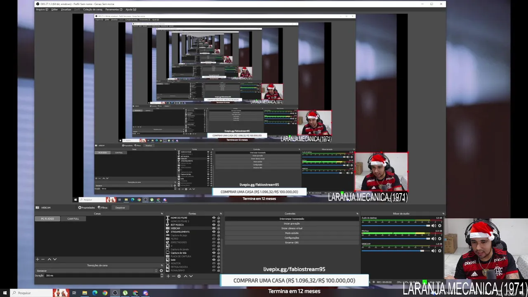
Task: Pop out the Controles dock
Action: point(357,214)
